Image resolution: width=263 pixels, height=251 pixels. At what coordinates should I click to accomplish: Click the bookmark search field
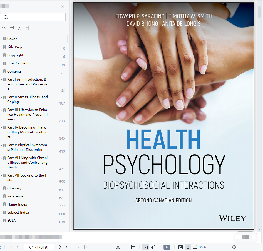33,17
